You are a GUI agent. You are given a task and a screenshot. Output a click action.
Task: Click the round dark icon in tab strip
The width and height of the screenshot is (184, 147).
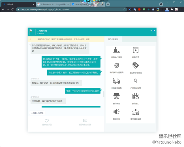click(x=161, y=4)
